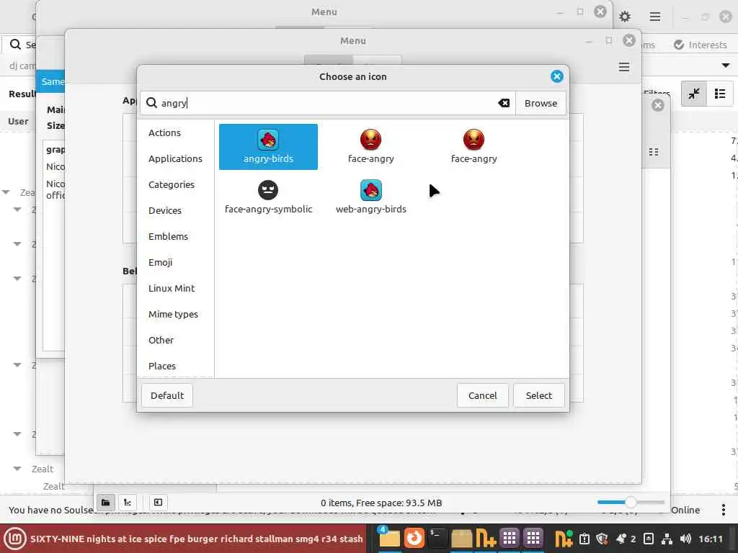Launch Firefox from the taskbar
The image size is (738, 553).
pos(414,539)
